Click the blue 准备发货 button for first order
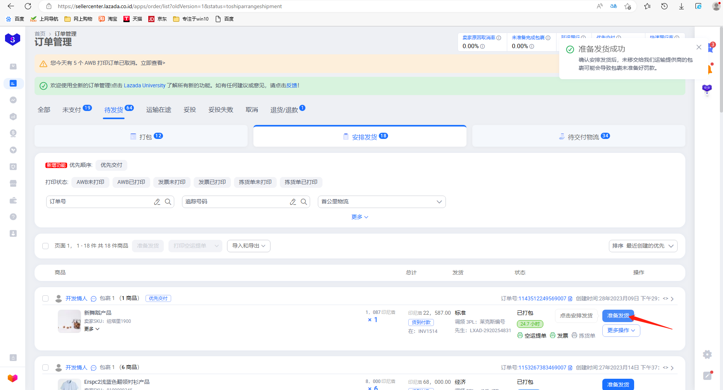The image size is (723, 390). click(618, 316)
